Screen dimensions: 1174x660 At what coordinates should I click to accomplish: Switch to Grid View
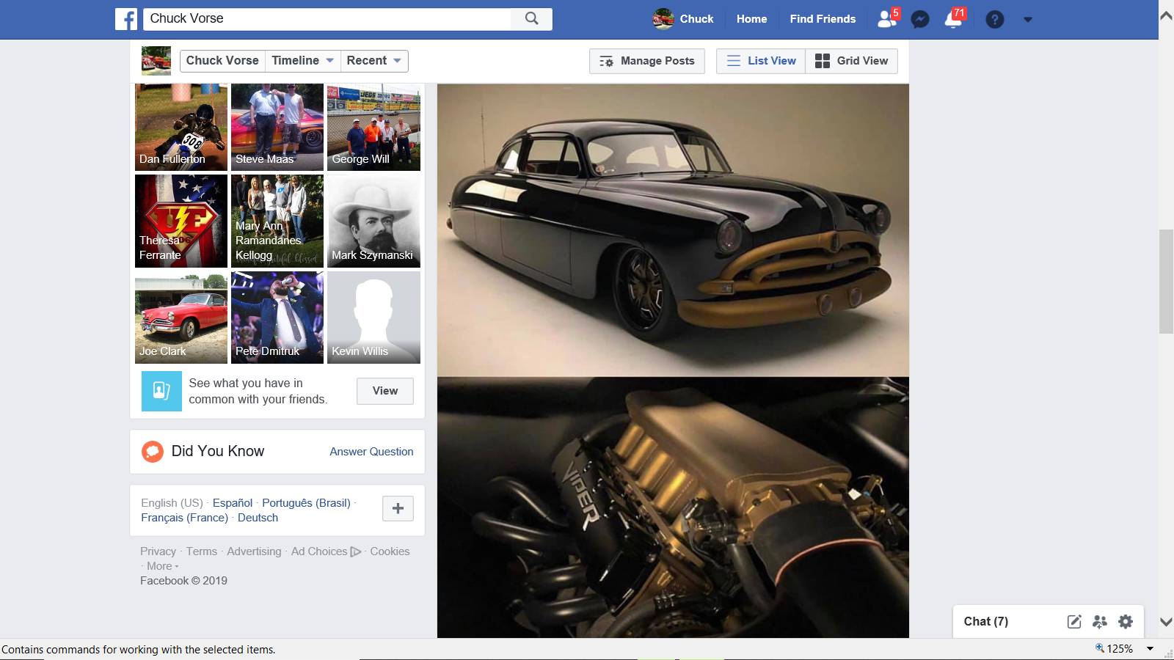(852, 61)
